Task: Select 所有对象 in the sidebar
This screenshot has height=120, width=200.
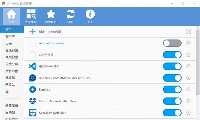Action: [x=12, y=71]
